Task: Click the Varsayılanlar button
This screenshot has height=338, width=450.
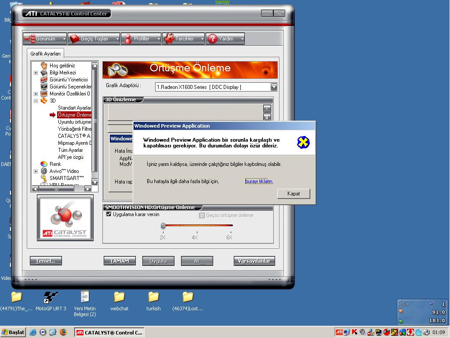Action: click(x=254, y=261)
